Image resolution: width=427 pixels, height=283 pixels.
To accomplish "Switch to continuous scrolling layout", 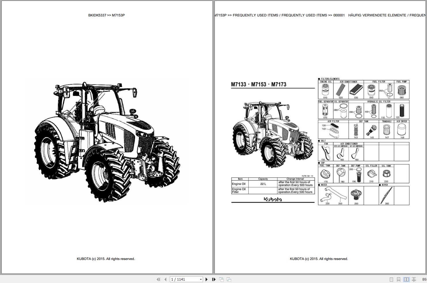I will [x=398, y=279].
